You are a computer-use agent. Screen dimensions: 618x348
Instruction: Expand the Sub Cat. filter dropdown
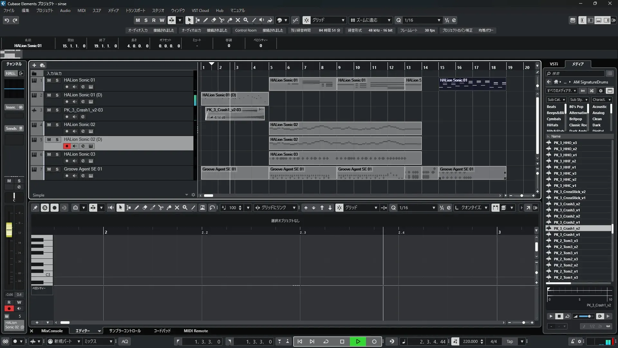point(556,100)
